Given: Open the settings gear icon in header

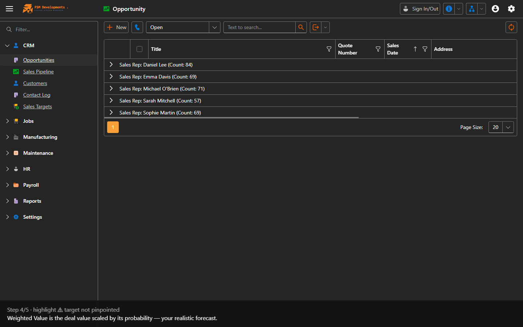Looking at the screenshot, I should tap(511, 9).
